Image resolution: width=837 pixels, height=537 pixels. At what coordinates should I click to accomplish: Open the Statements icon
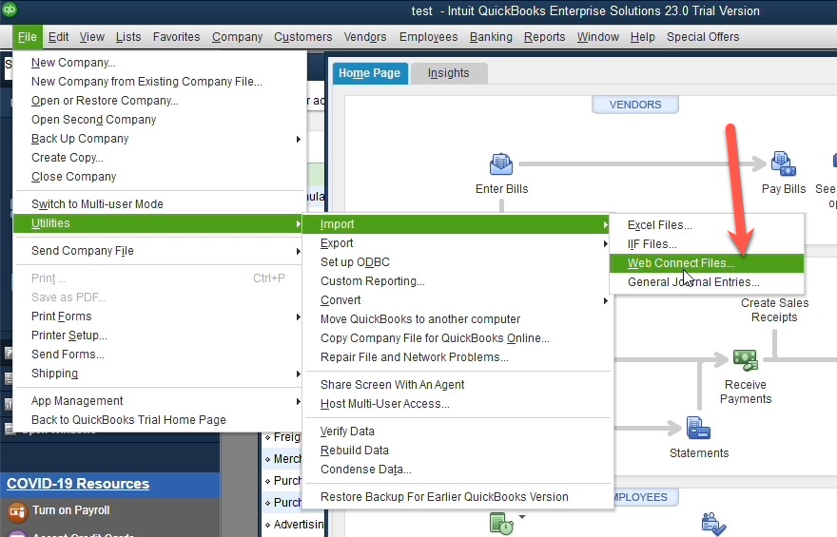[698, 428]
